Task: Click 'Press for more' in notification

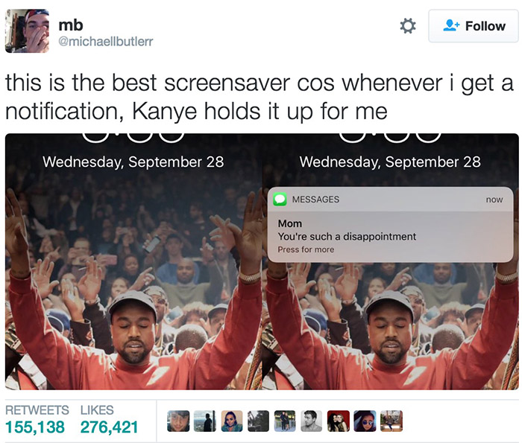Action: tap(306, 249)
